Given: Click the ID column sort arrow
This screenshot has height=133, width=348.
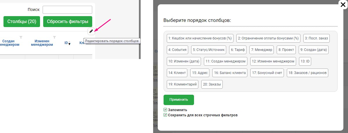Looking at the screenshot, I should 69,43.
